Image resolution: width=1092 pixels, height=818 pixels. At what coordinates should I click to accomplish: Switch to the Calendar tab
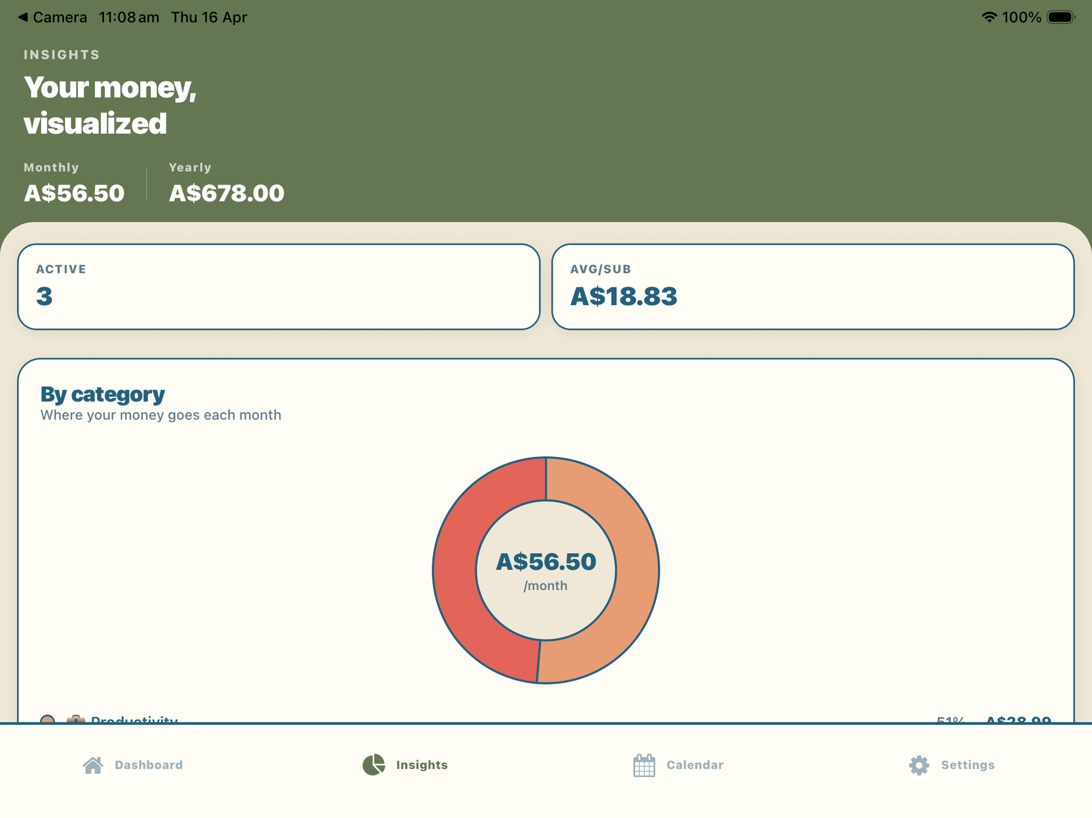(678, 765)
